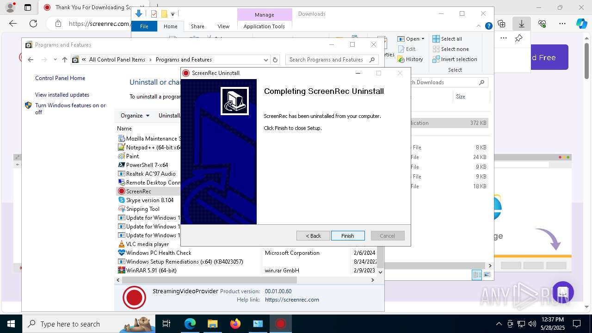Open Windows Start menu
Screen dimensions: 592x333
(x=11, y=324)
